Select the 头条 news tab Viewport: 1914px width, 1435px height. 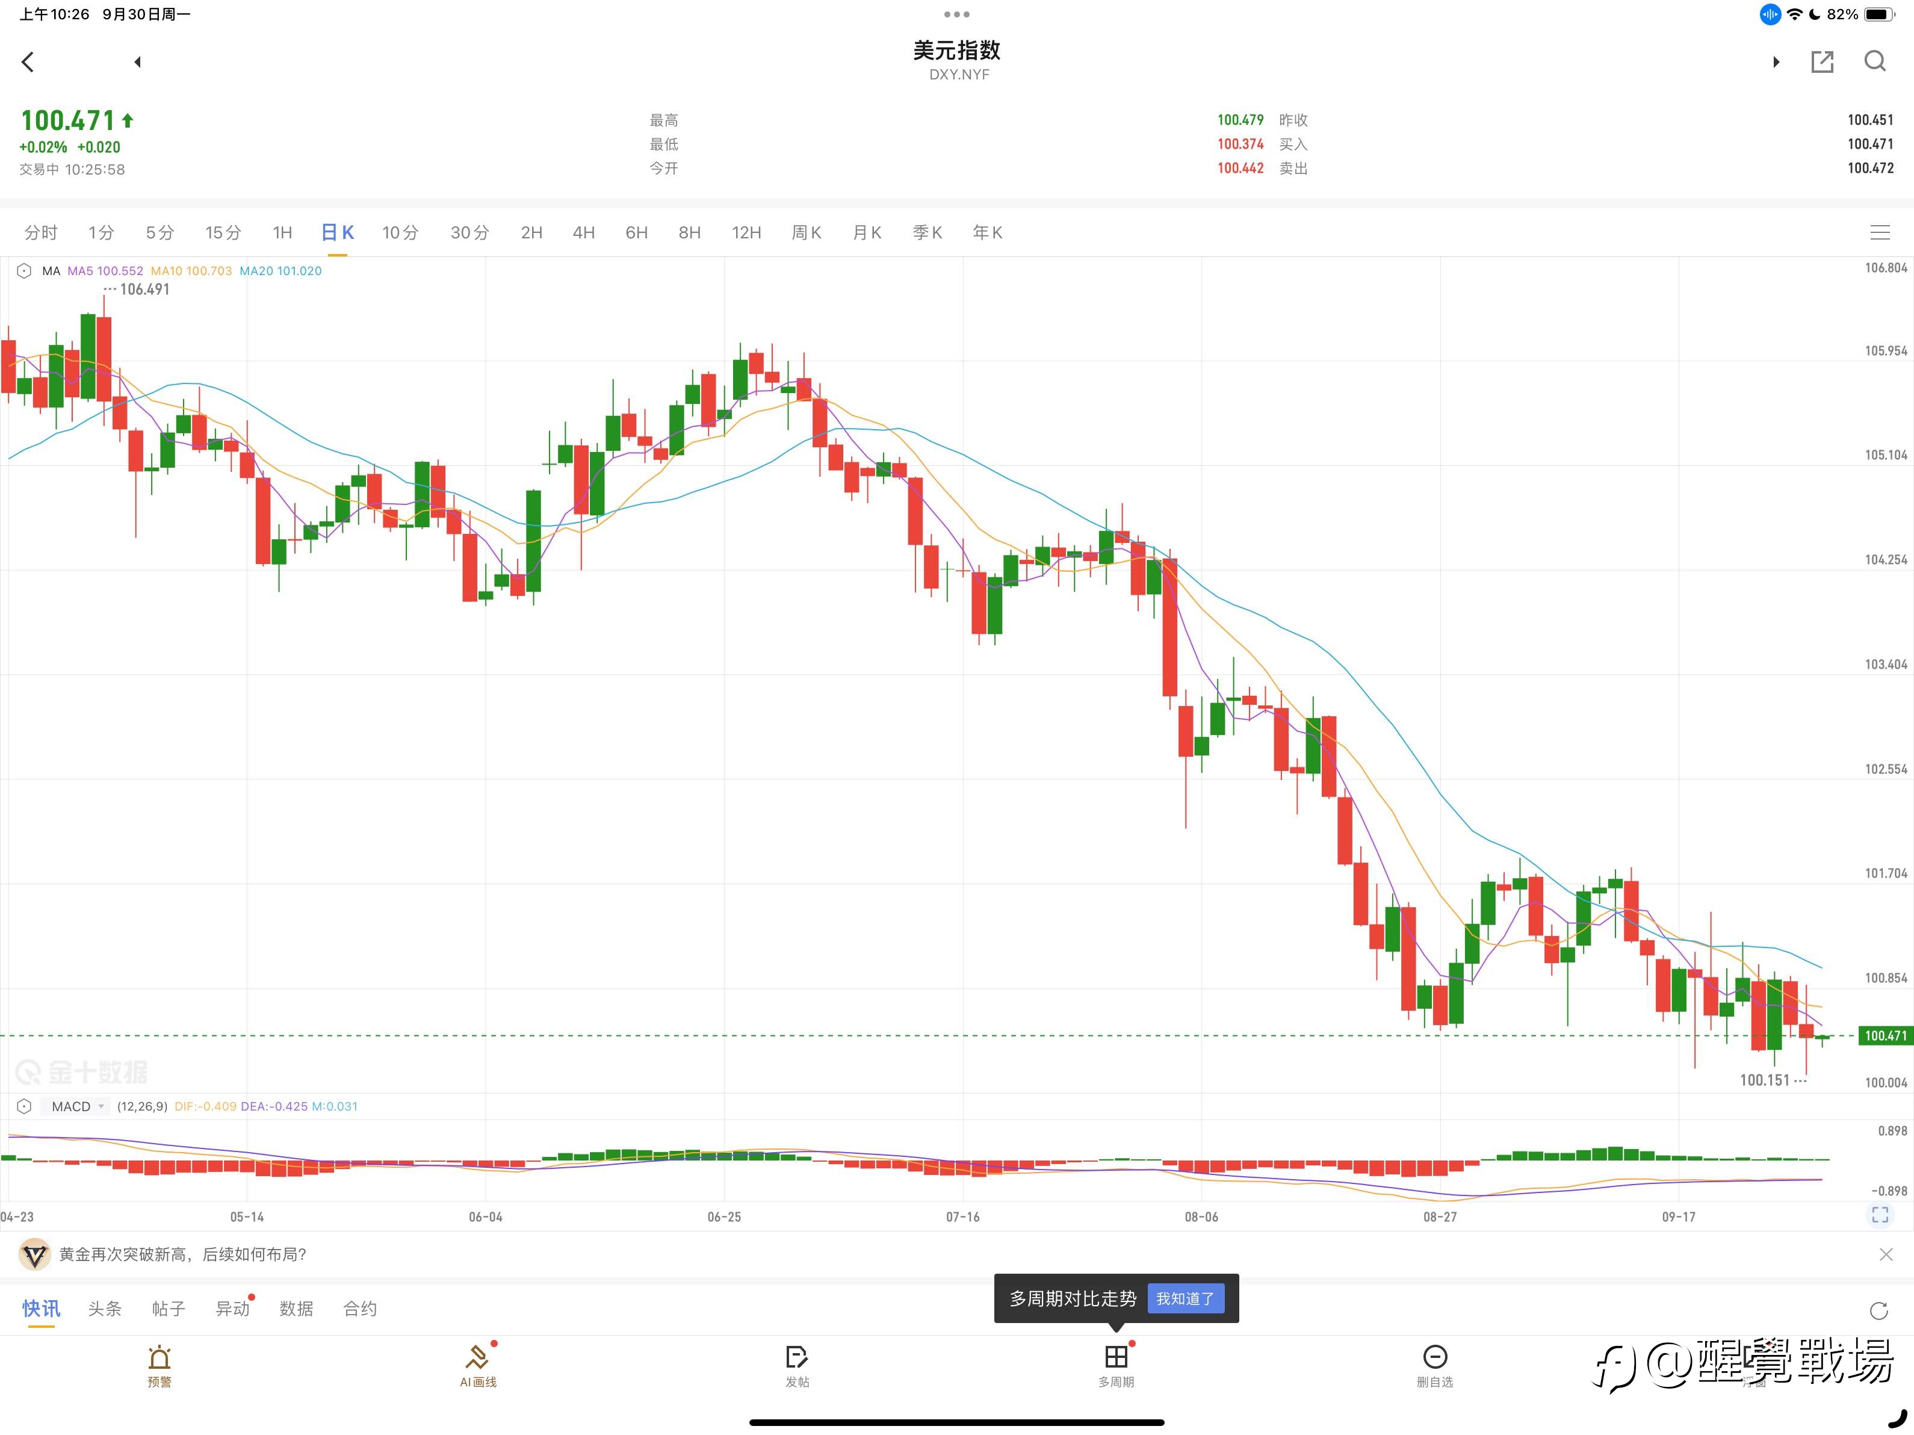[x=105, y=1309]
